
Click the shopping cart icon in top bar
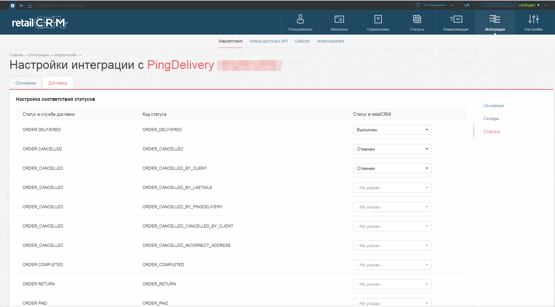point(21,6)
